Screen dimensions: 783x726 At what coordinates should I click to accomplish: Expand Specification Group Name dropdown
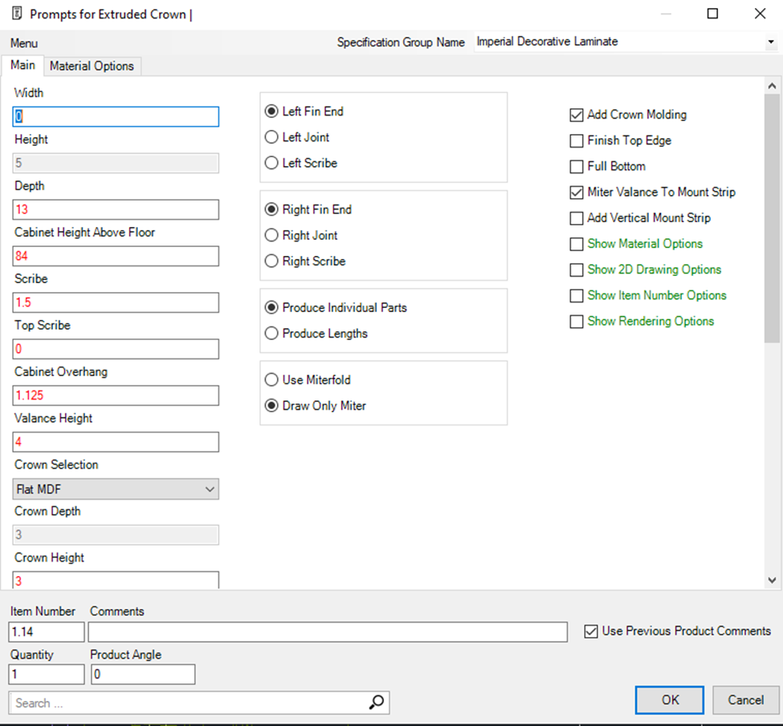click(x=771, y=42)
